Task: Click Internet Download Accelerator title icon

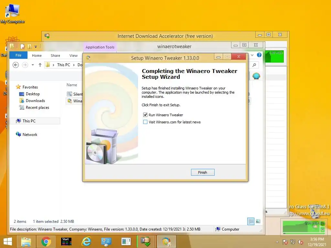Action: tap(47, 36)
